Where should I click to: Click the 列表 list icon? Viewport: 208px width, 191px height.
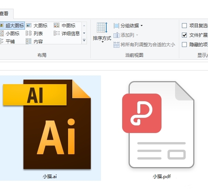(29, 33)
